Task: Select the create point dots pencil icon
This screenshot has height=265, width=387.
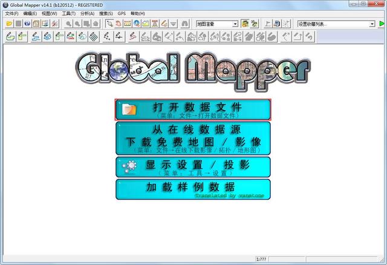Action: coord(107,36)
